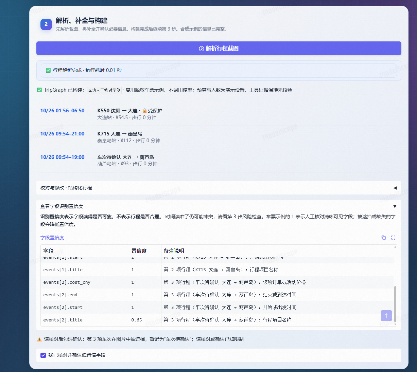Image resolution: width=417 pixels, height=372 pixels.
Task: Copy the 字段置信度 table
Action: [384, 238]
